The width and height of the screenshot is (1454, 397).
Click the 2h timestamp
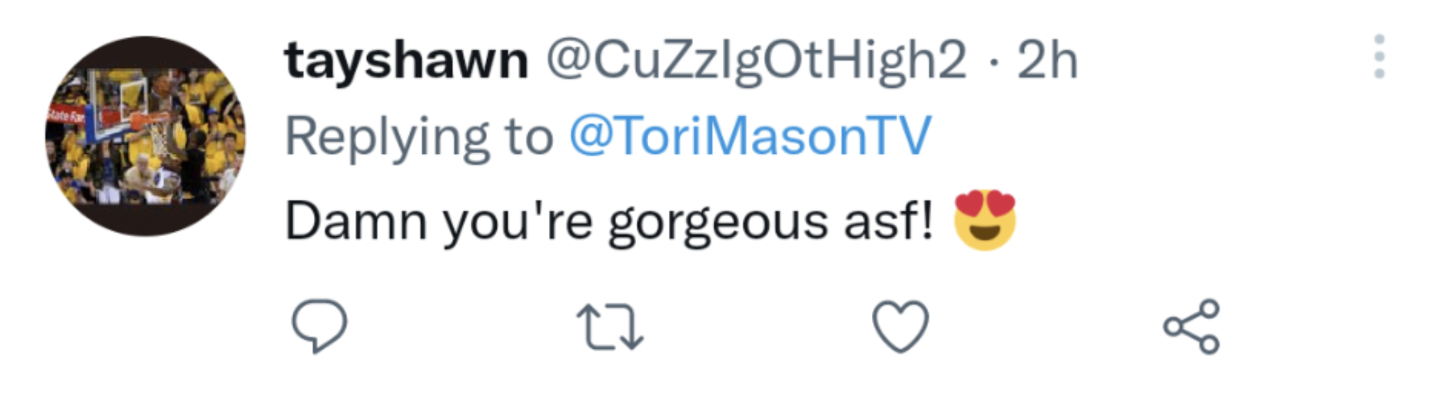tap(1047, 61)
